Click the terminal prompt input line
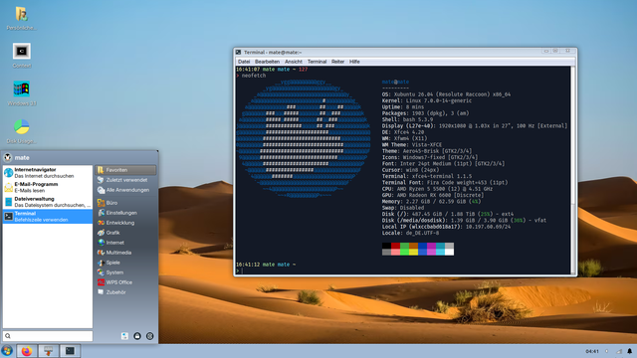 [403, 270]
